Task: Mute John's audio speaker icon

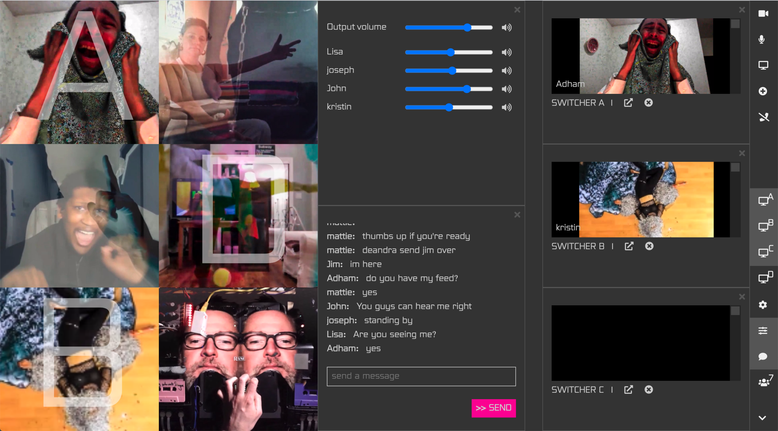Action: 506,89
